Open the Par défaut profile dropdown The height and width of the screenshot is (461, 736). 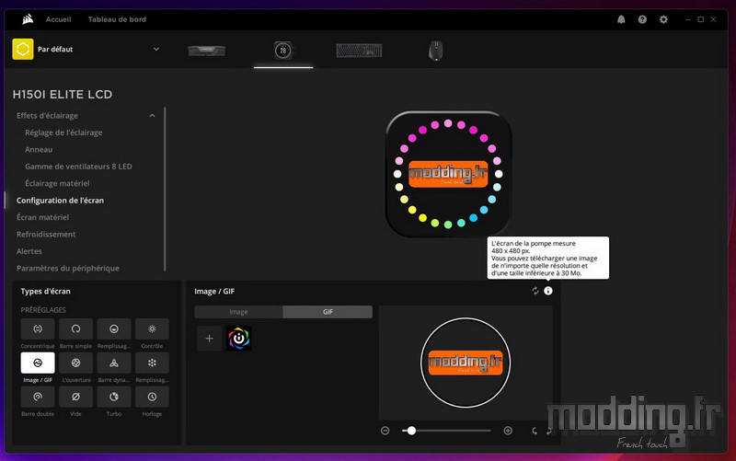156,50
